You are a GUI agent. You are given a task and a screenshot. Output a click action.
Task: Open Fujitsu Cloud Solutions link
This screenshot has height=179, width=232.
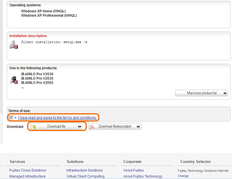(28, 170)
